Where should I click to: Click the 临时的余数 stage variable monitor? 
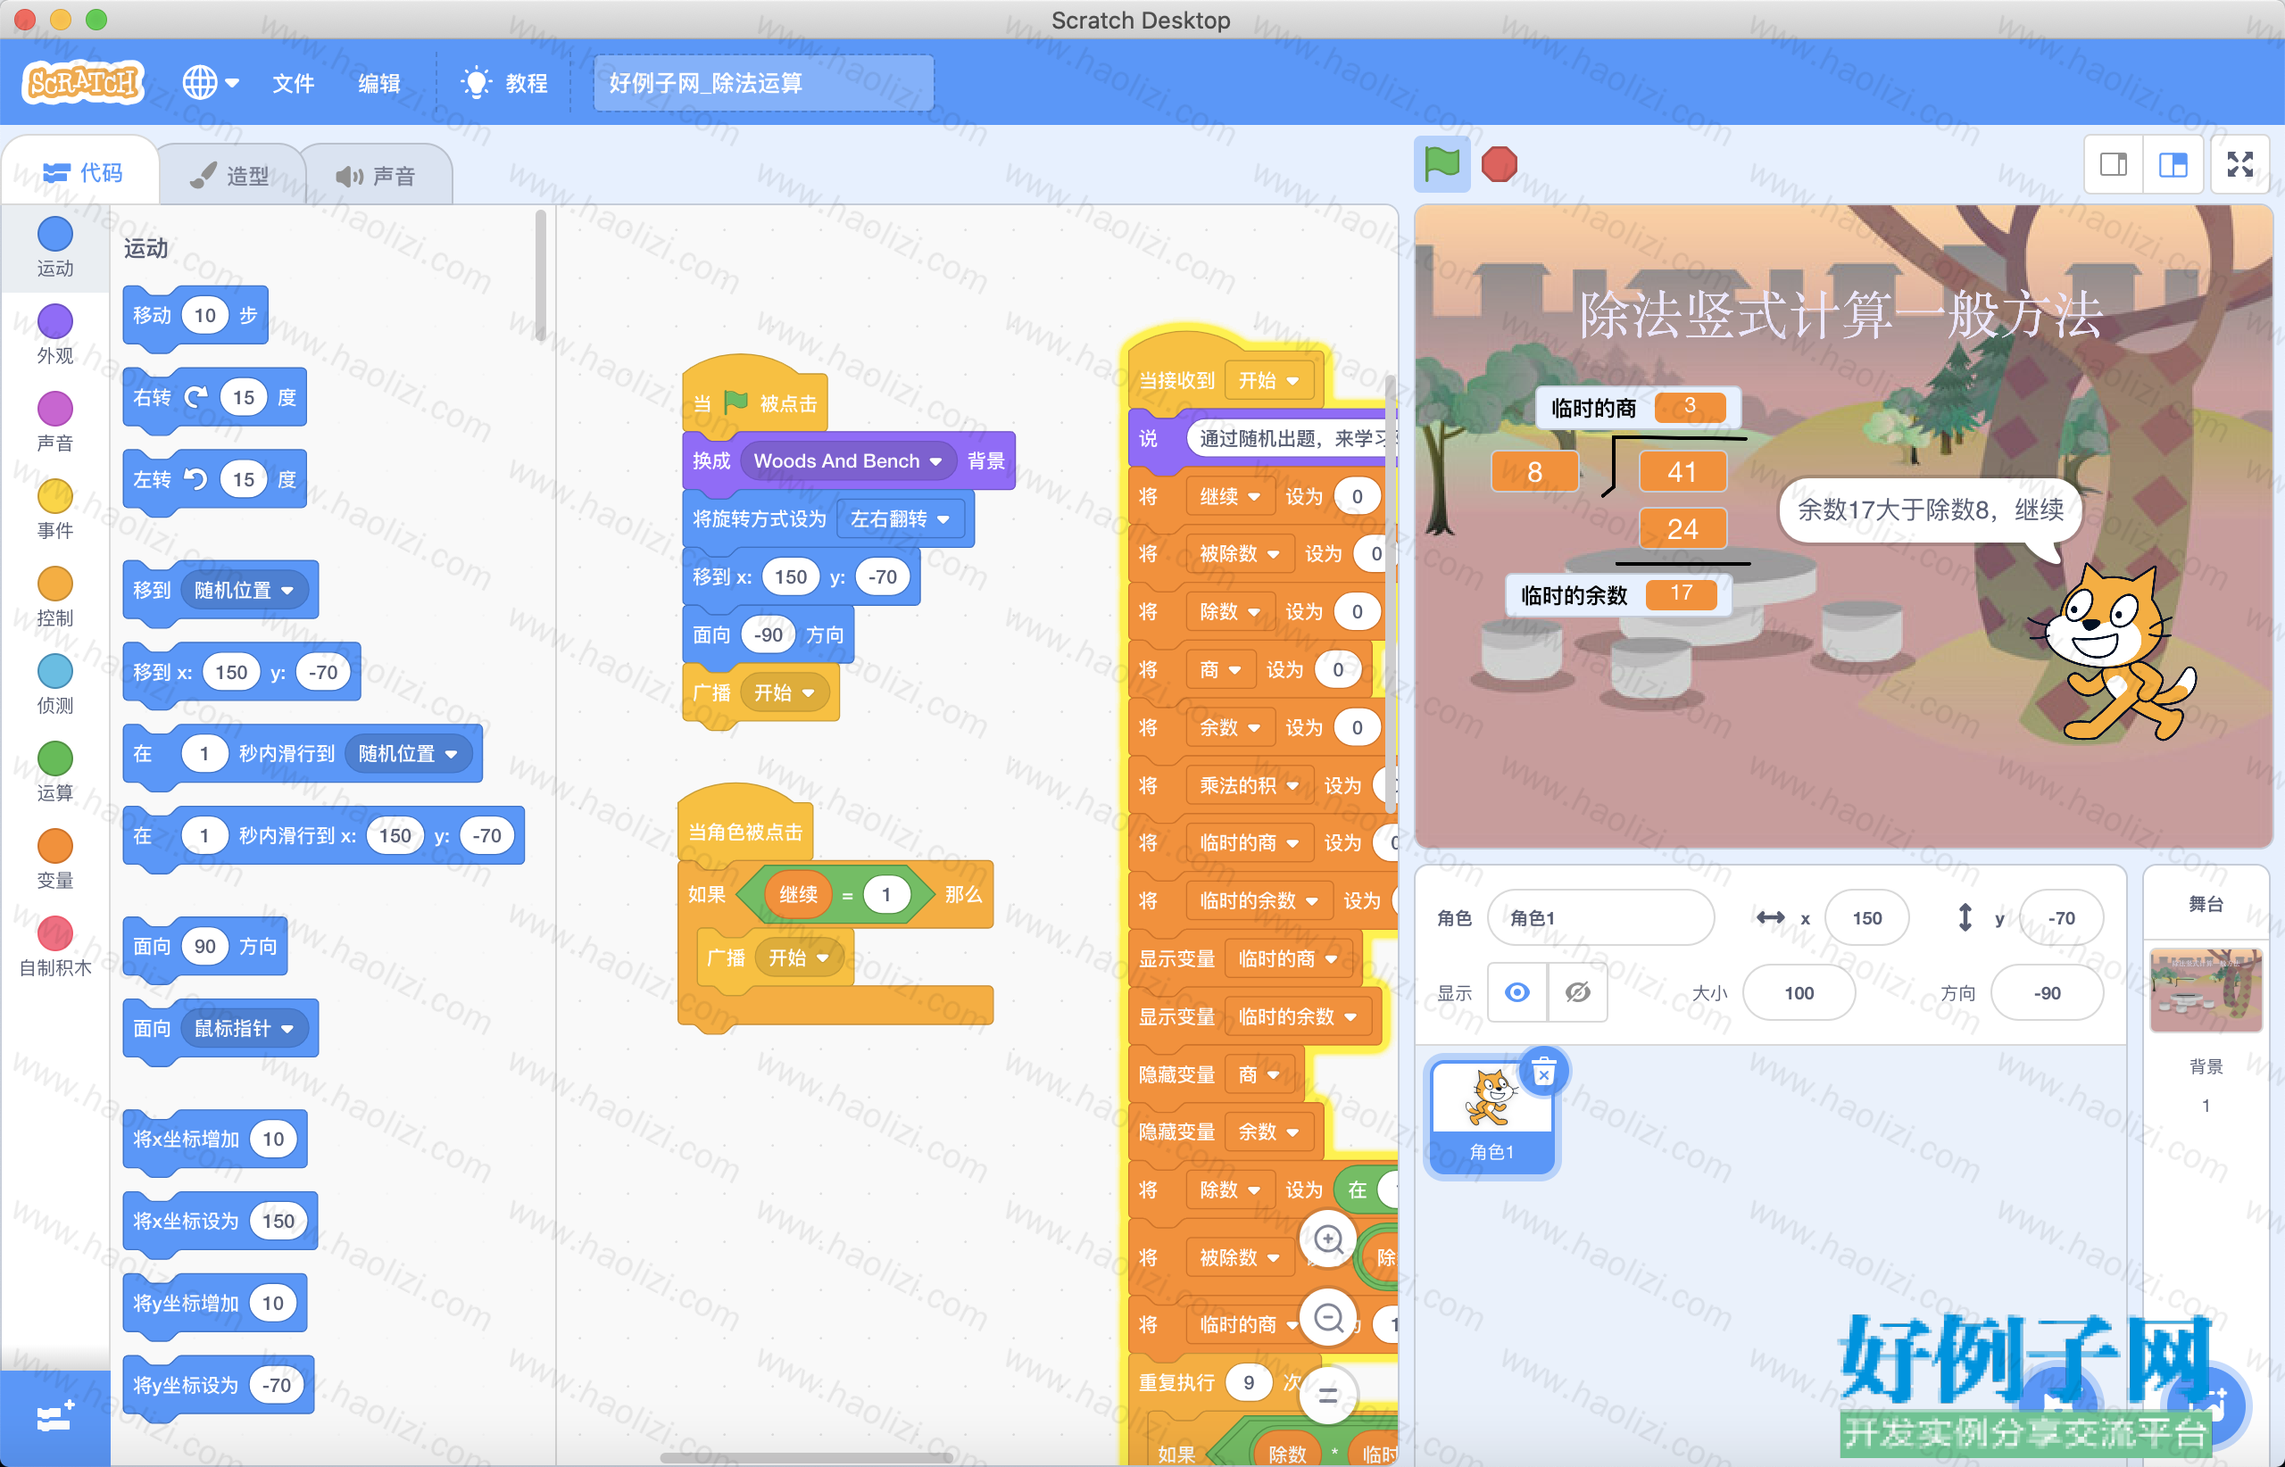coord(1619,595)
